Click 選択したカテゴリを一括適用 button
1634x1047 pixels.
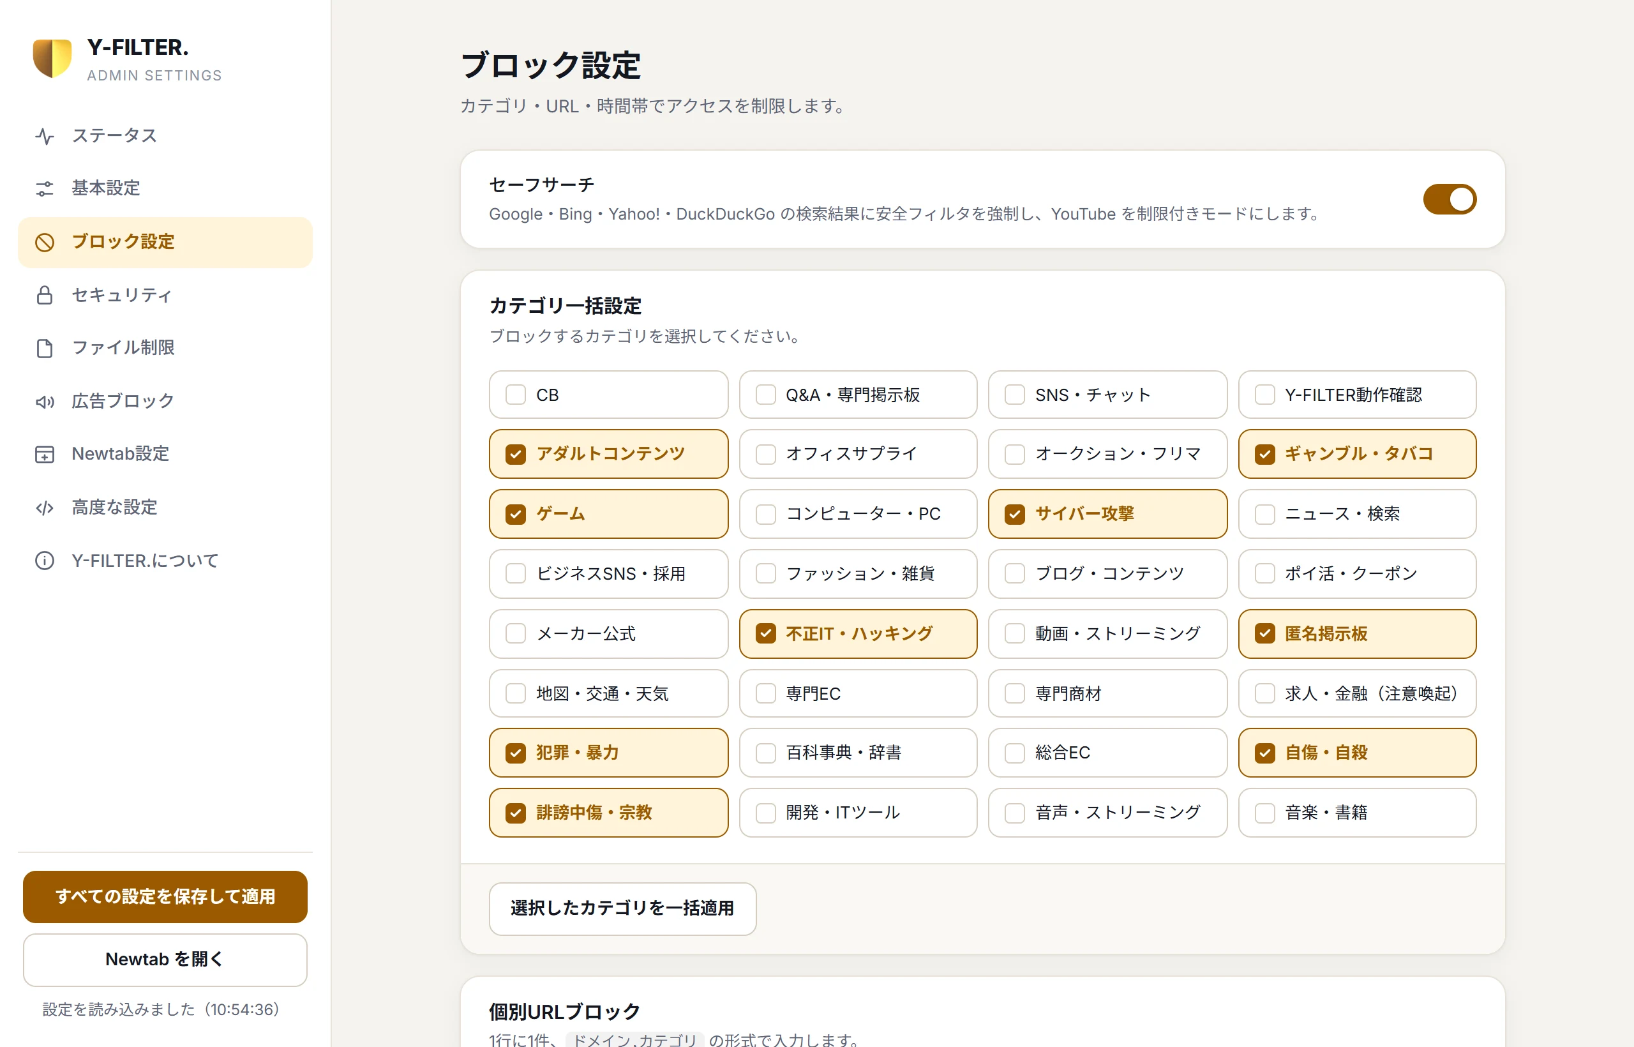622,908
